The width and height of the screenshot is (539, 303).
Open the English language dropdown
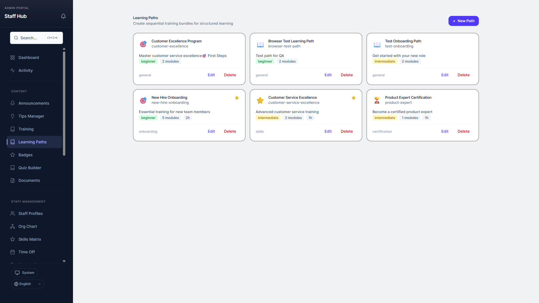pos(28,284)
